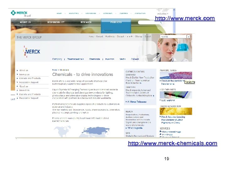Click the Home breadcrumb above the heading

click(55, 70)
